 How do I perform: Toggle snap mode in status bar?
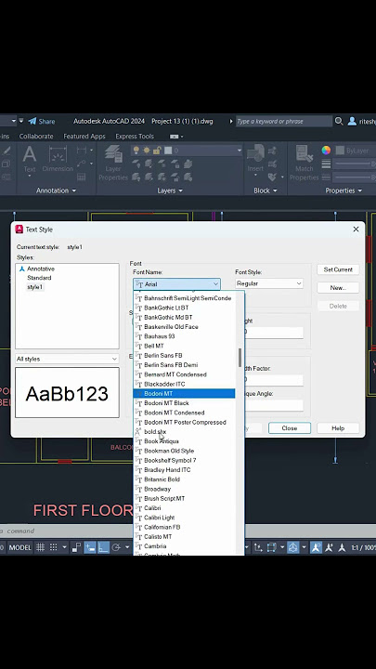tap(54, 547)
